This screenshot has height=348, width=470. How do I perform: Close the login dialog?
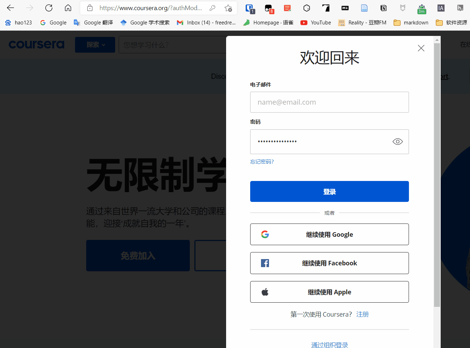[x=421, y=48]
